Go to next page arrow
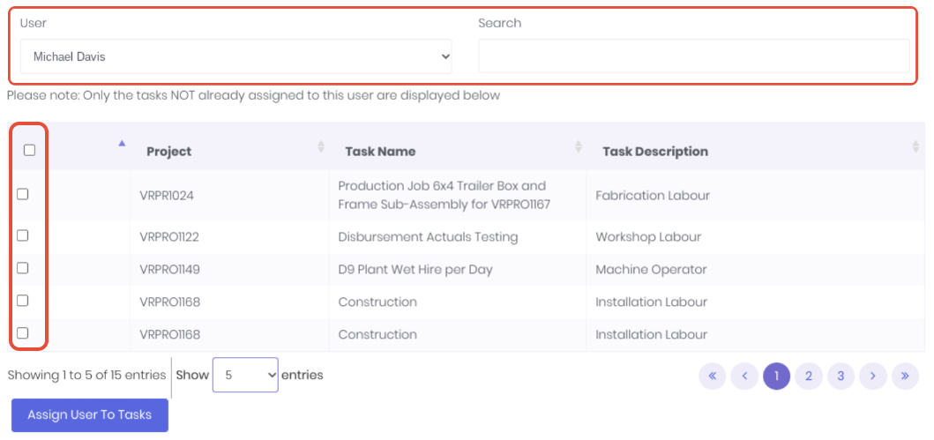The width and height of the screenshot is (934, 440). [x=873, y=377]
